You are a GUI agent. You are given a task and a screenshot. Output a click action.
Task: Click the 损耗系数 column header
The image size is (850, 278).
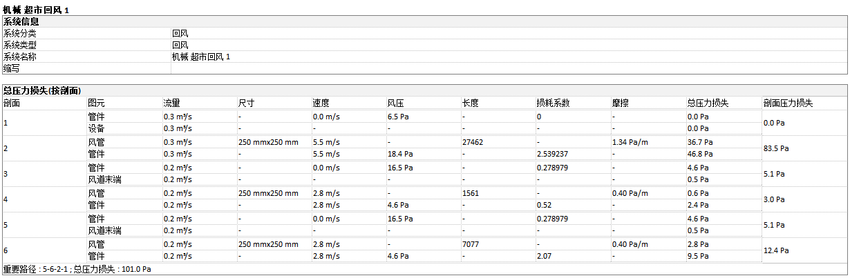click(553, 103)
